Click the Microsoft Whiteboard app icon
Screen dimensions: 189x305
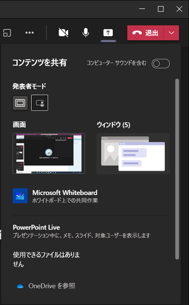coord(20,196)
